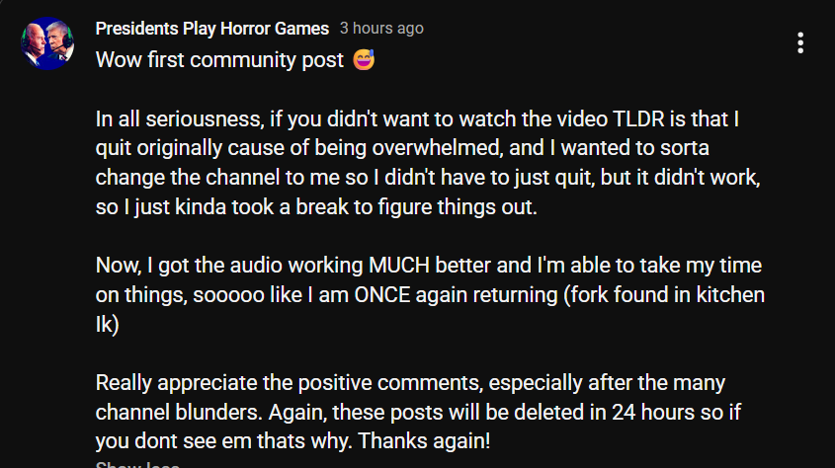This screenshot has width=835, height=468.
Task: Click the emoji after "first community post"
Action: click(x=365, y=60)
